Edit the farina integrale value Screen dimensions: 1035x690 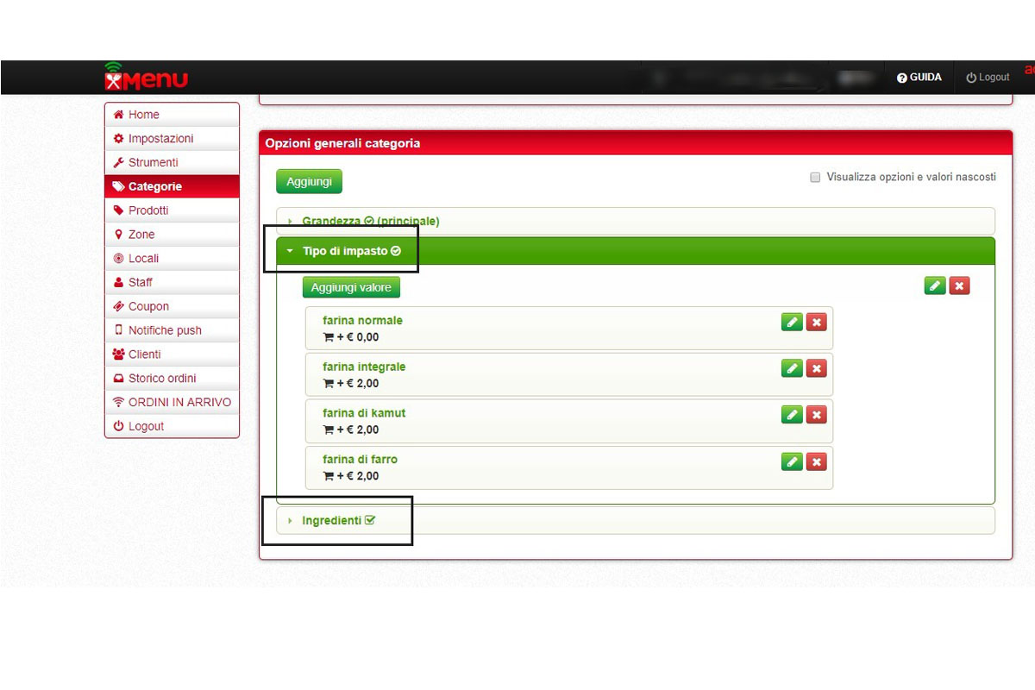[x=792, y=368]
